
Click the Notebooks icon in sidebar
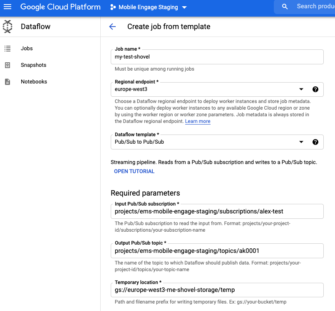(x=7, y=82)
